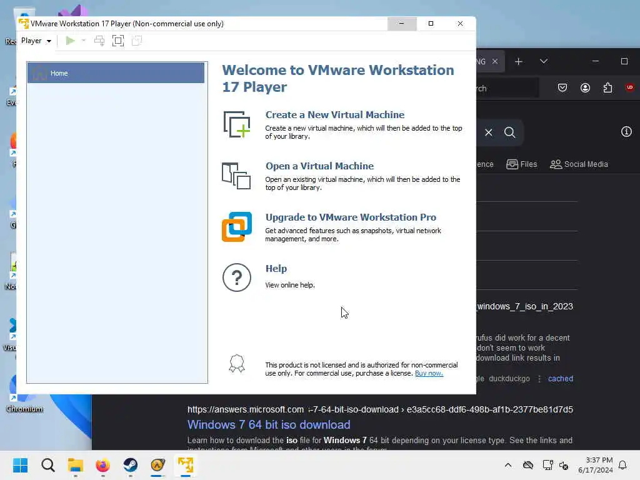Minimize the browser window behind VMware

click(x=596, y=61)
